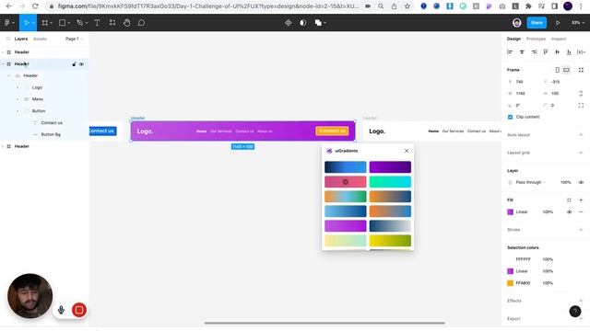Image resolution: width=590 pixels, height=331 pixels.
Task: Remove the Linear fill with minus icon
Action: click(x=581, y=212)
